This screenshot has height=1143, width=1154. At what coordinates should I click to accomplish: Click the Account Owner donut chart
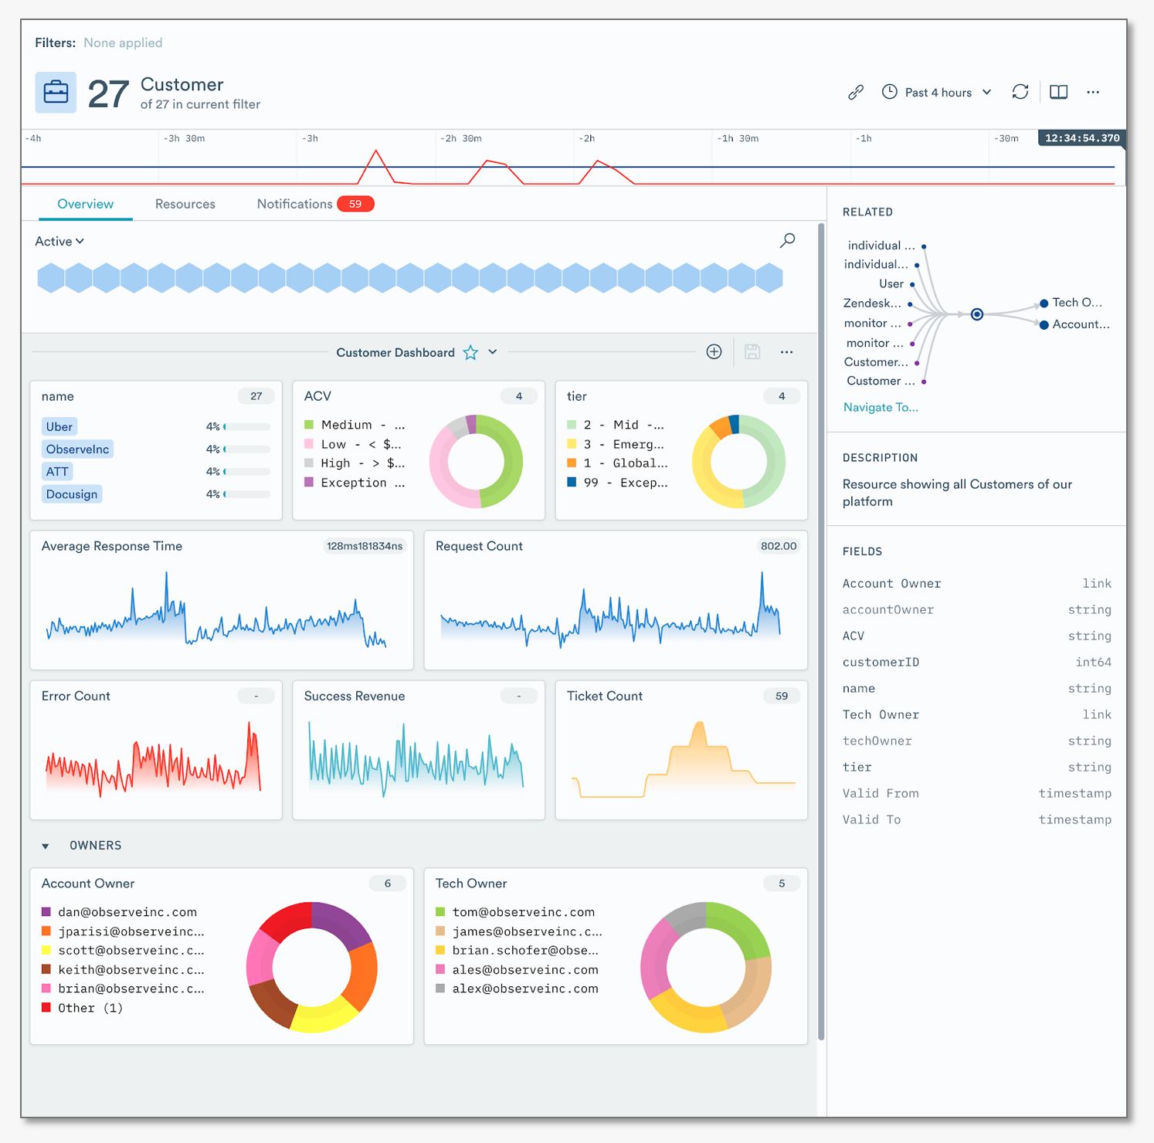312,967
